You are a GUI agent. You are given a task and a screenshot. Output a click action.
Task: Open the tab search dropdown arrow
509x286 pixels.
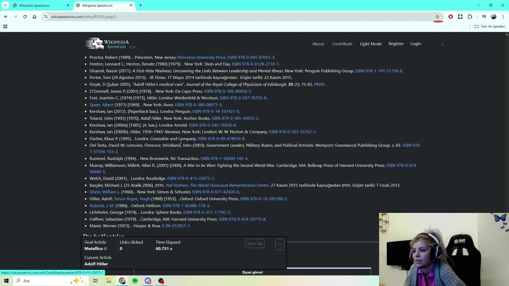click(x=5, y=5)
